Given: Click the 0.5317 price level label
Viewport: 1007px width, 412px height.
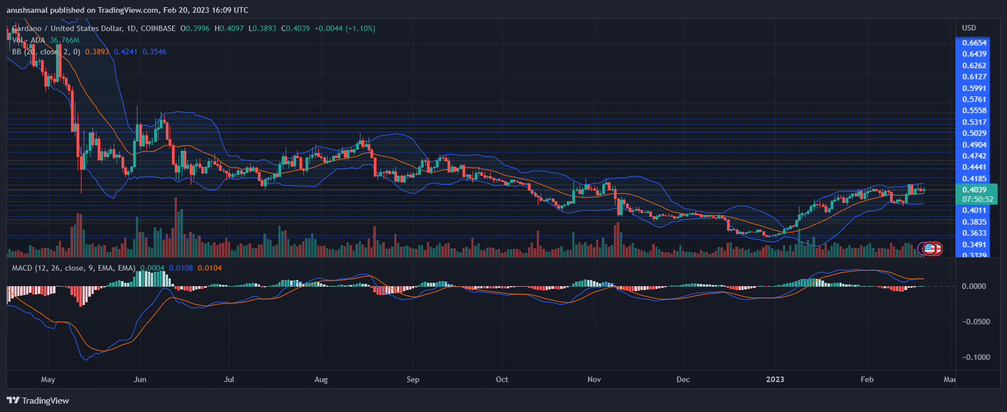Looking at the screenshot, I should pyautogui.click(x=974, y=122).
